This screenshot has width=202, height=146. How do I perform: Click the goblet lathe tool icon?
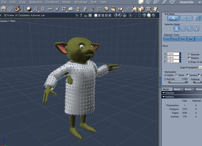tap(92, 9)
